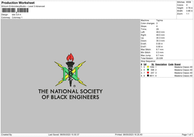The width and height of the screenshot is (194, 137).
Task: Click the 'Description' column header
Action: (x=161, y=64)
